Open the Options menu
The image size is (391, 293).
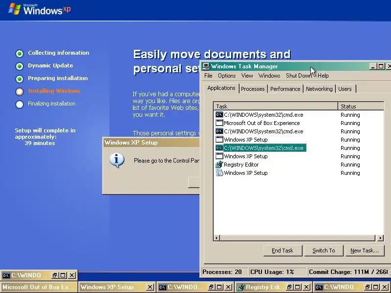[227, 76]
